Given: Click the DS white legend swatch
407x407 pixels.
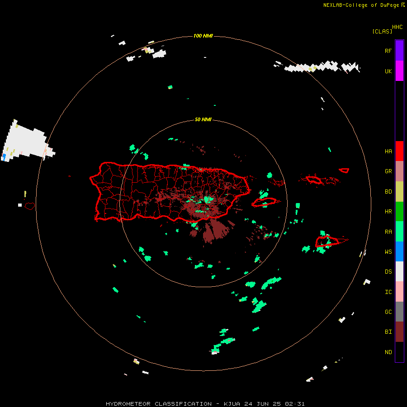Looking at the screenshot, I should point(399,271).
